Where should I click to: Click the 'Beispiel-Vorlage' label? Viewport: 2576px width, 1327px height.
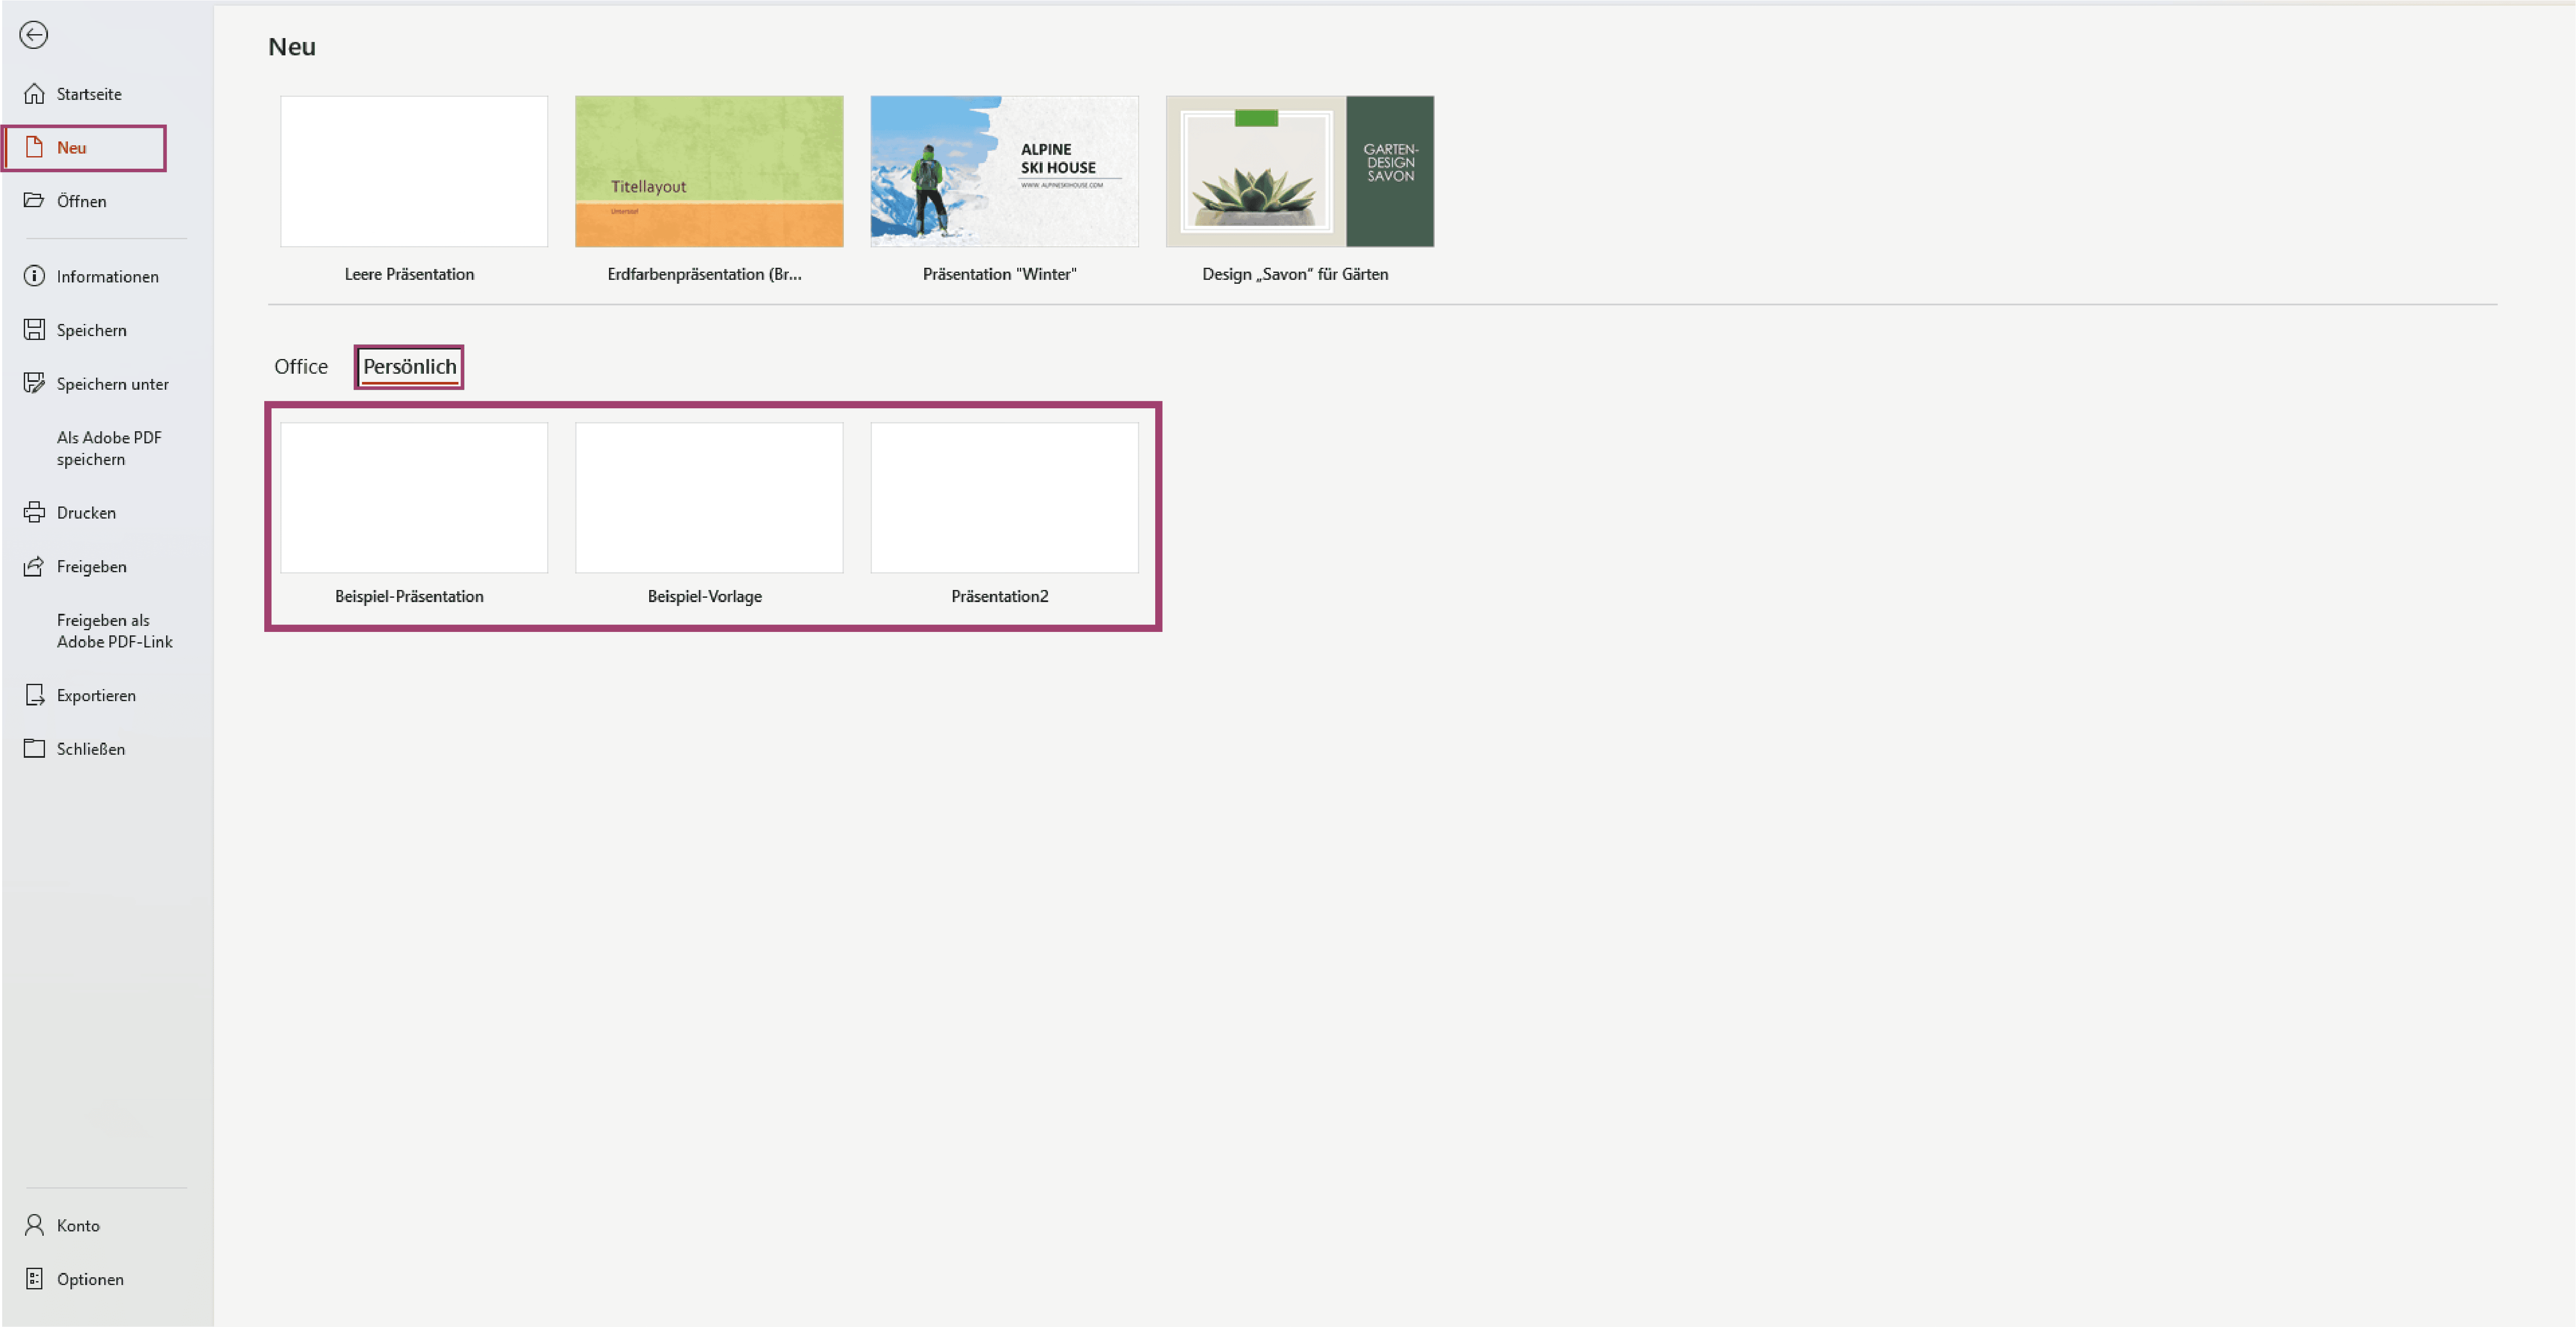[704, 596]
